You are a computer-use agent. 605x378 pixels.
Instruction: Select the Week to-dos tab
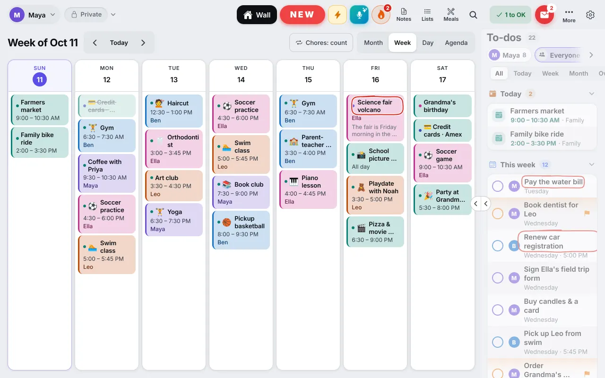click(x=550, y=73)
